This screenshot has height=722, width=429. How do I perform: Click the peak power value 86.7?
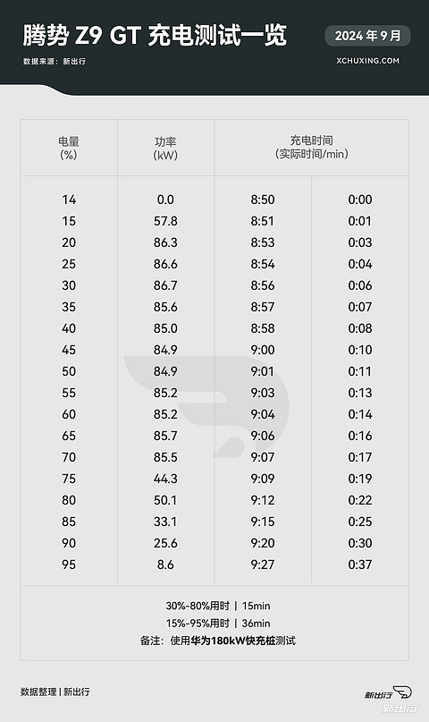click(x=165, y=285)
